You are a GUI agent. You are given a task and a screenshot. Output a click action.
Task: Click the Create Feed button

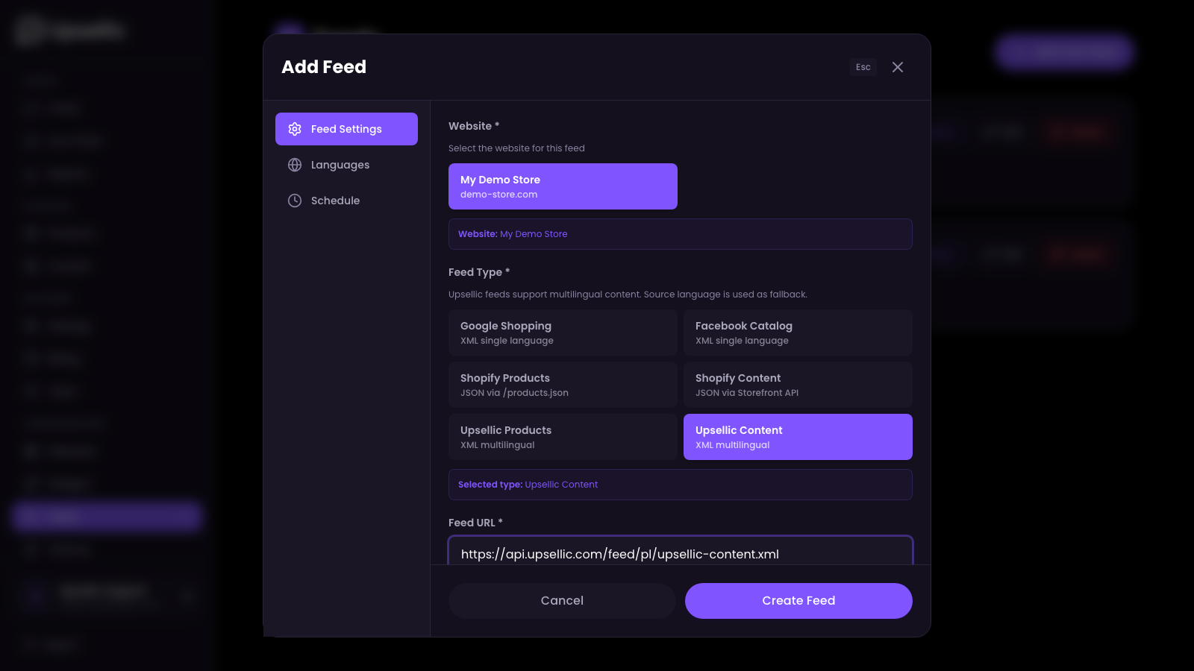pos(798,600)
